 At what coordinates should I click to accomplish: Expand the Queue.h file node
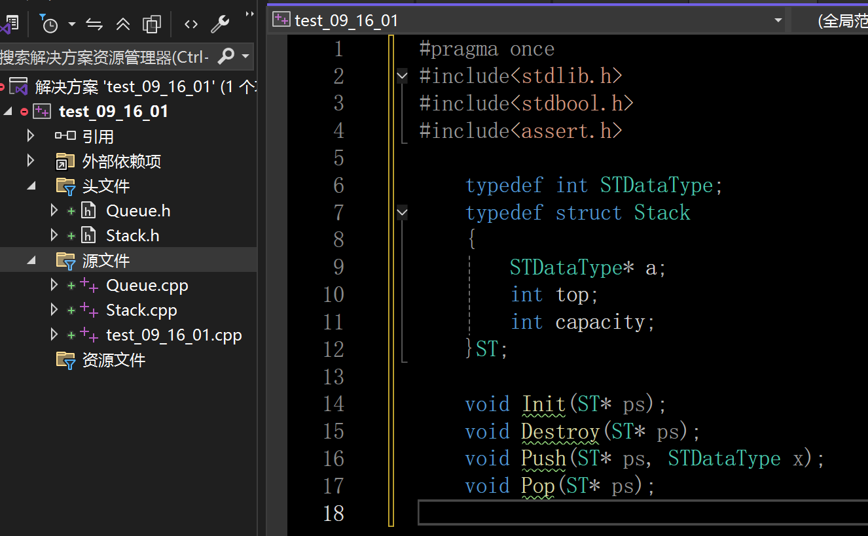click(x=54, y=210)
